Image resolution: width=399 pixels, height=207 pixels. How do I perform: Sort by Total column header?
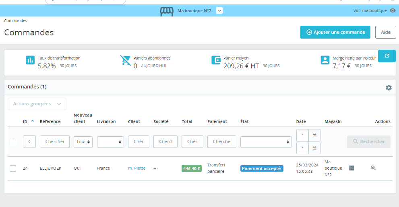pyautogui.click(x=187, y=122)
